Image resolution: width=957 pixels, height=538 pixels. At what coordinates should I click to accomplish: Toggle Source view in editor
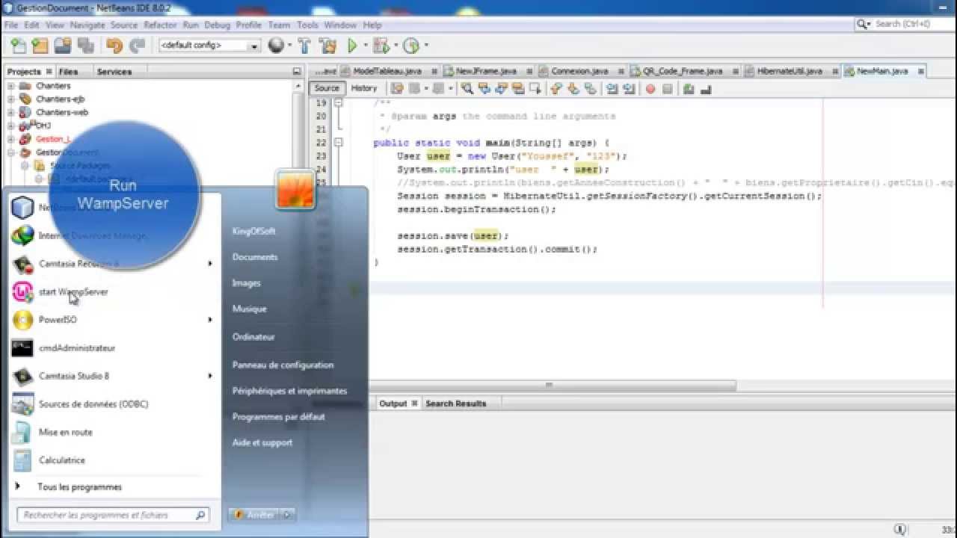[327, 88]
